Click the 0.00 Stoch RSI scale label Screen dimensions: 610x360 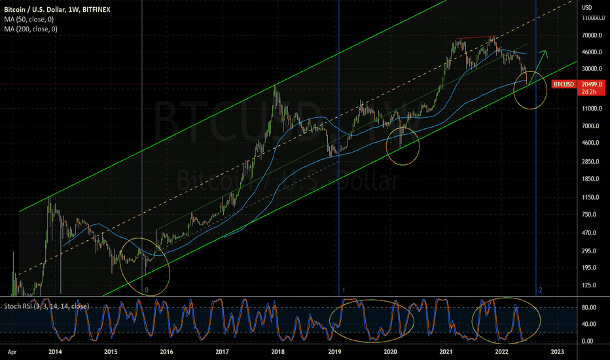tap(588, 341)
